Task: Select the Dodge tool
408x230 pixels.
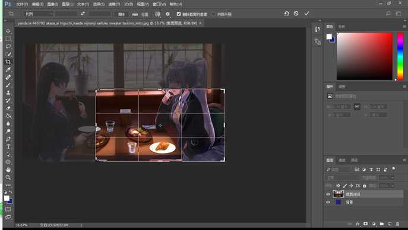Action: 8,131
